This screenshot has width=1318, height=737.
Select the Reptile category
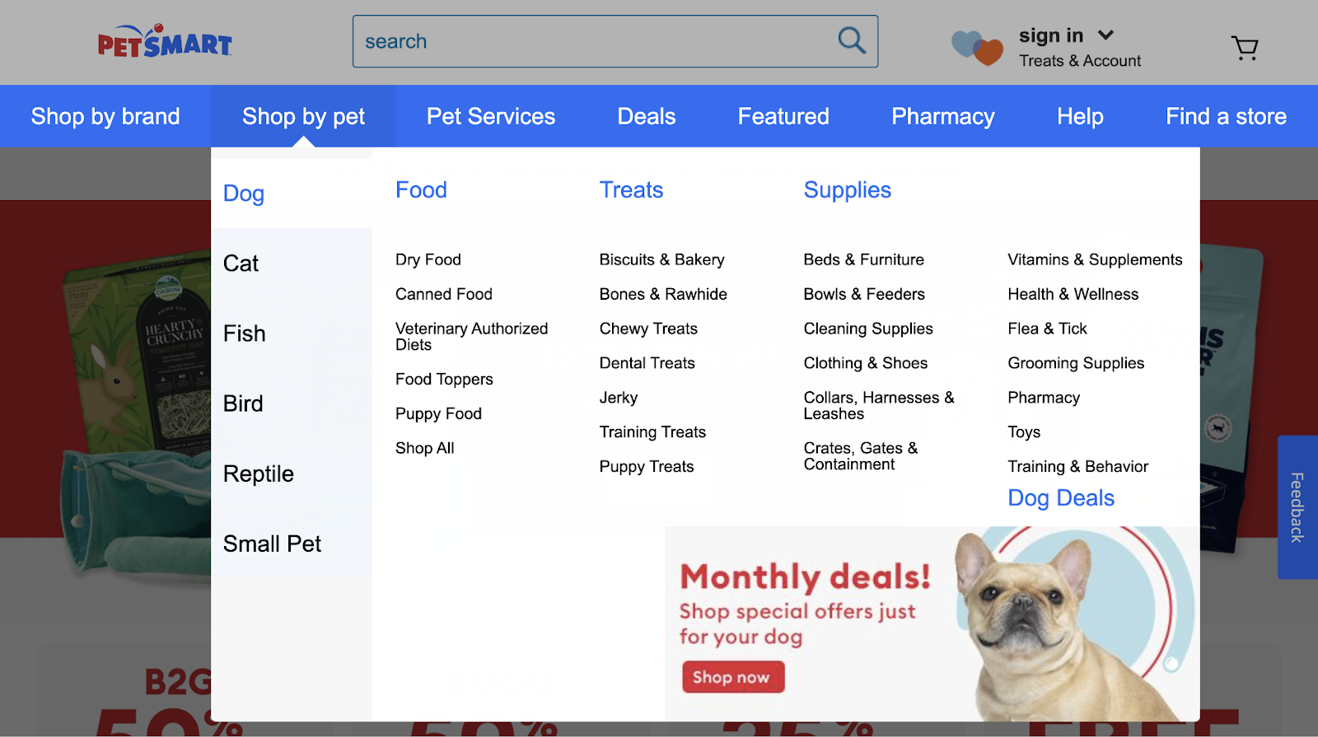pos(258,473)
